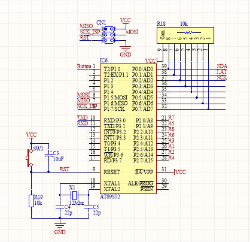Click the RST label left of CN1
This screenshot has width=250, height=242.
point(84,38)
